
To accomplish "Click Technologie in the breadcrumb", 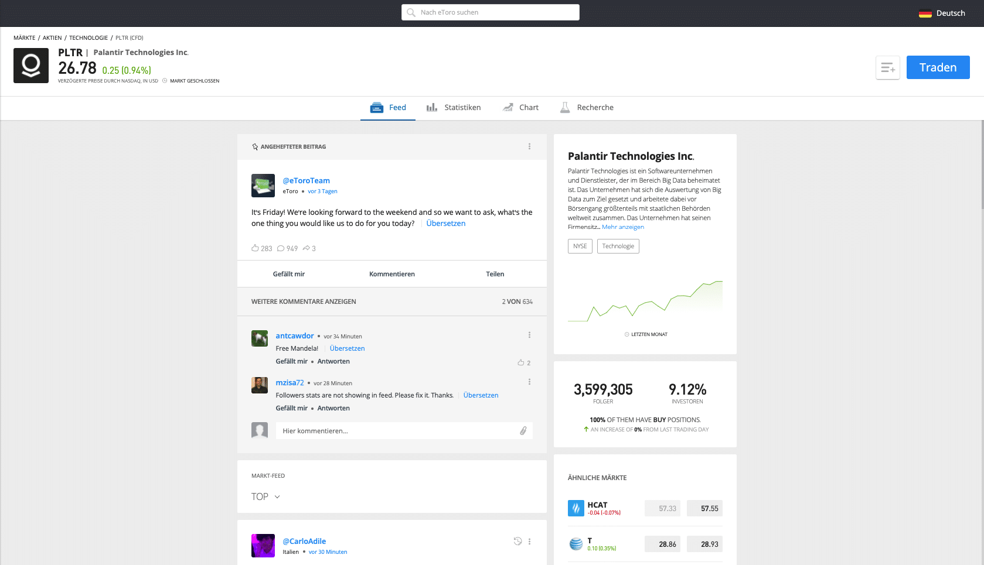I will click(88, 38).
